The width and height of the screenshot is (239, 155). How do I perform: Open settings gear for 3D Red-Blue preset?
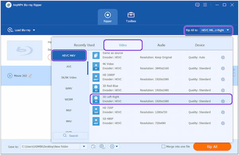223,90
